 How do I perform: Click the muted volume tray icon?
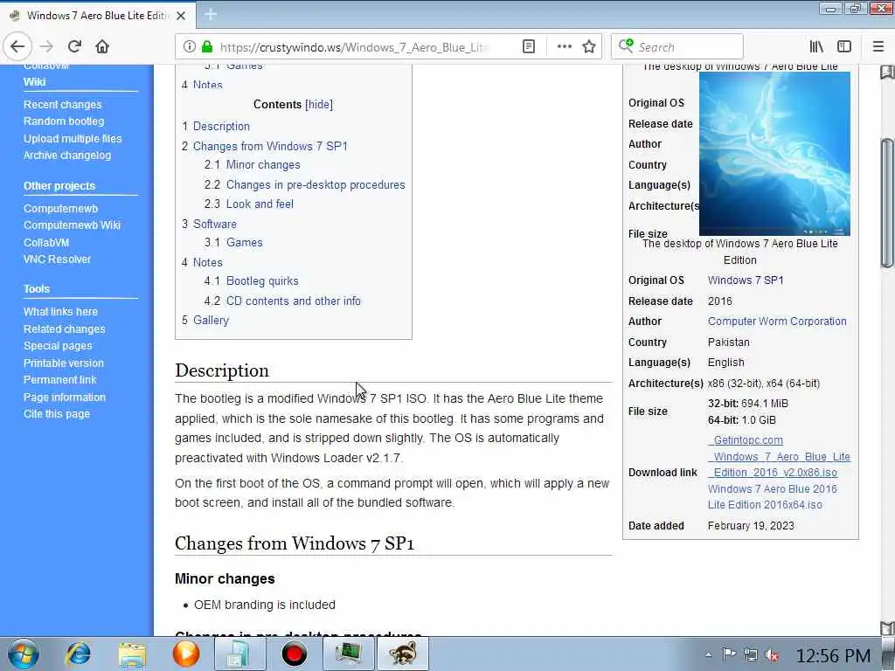point(773,655)
